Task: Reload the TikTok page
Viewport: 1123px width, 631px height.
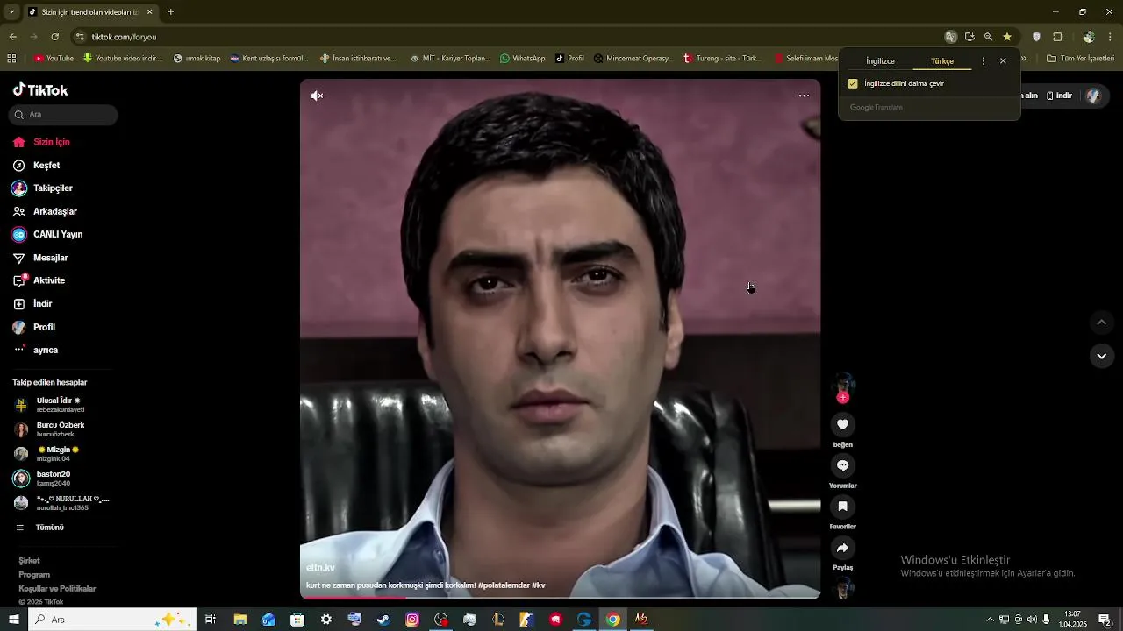Action: (x=54, y=37)
